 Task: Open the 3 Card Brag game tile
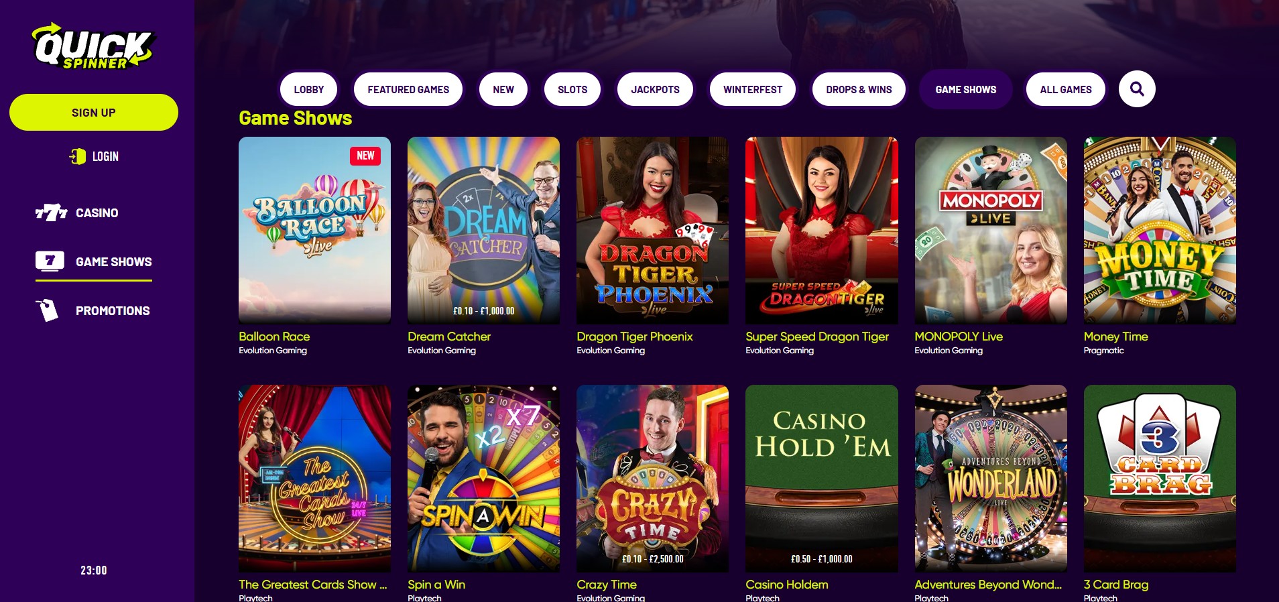click(1160, 478)
